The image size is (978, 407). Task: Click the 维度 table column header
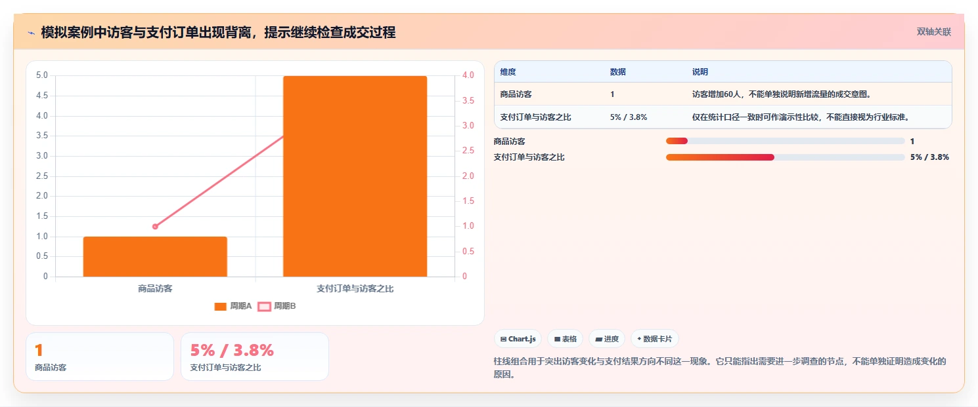(508, 72)
